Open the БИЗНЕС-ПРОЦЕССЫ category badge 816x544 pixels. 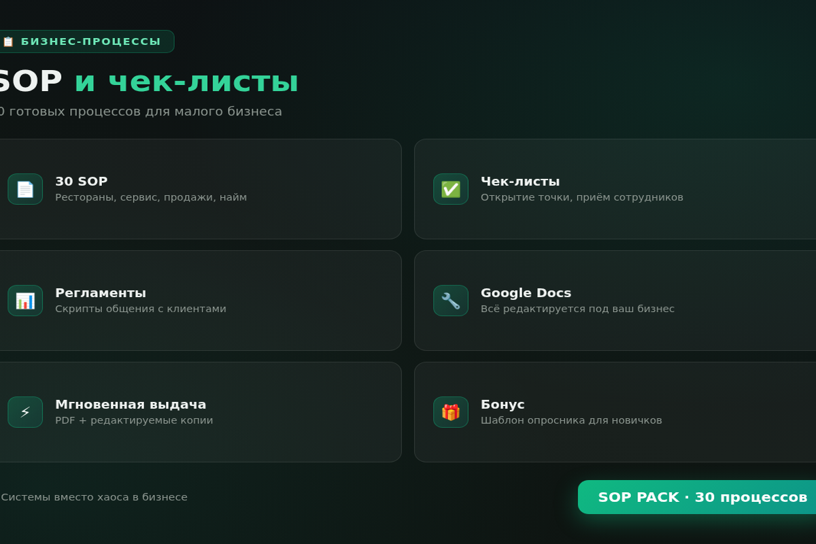(x=85, y=41)
